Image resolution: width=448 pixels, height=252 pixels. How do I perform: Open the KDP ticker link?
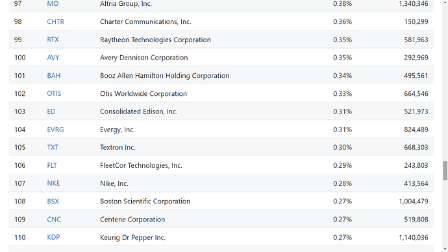click(x=53, y=237)
